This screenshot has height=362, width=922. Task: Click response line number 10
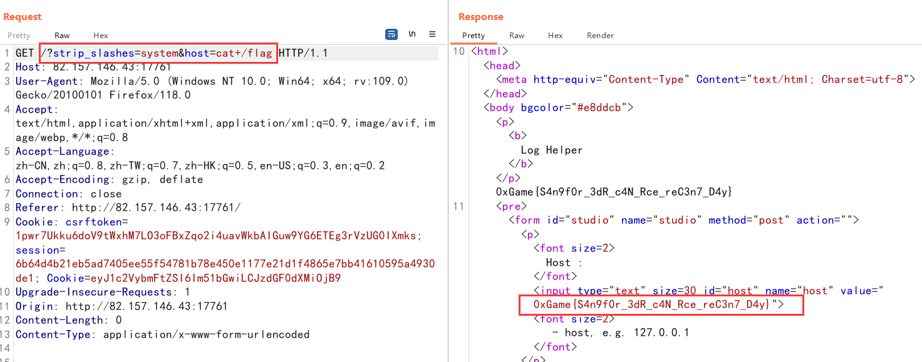459,51
